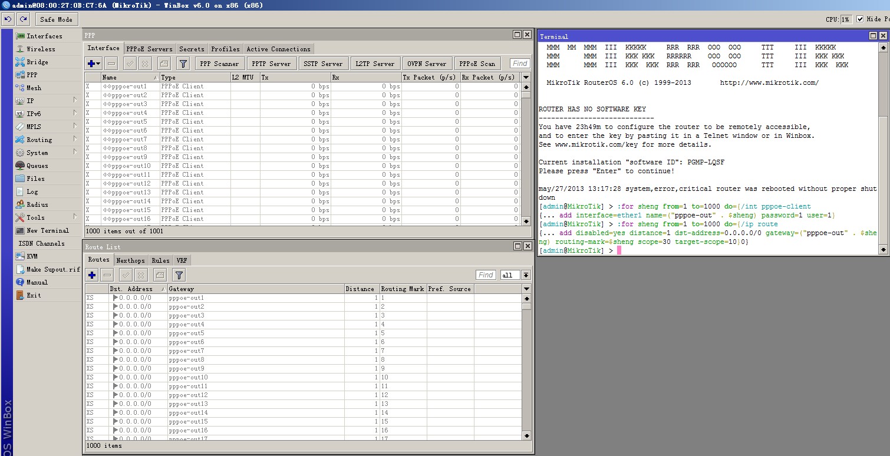Open the Wireless sidebar item
890x456 pixels.
point(41,49)
